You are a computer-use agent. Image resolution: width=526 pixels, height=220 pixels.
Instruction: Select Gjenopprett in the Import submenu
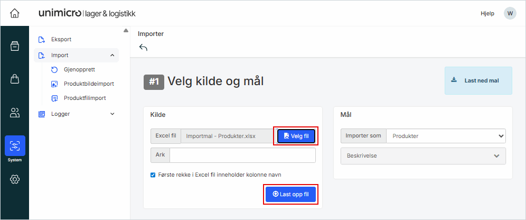[79, 69]
